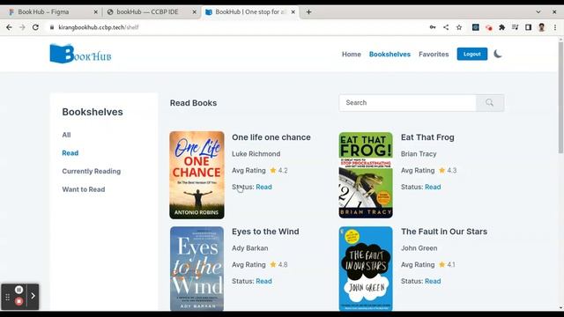Image resolution: width=564 pixels, height=317 pixels.
Task: Open the media control playlist icon
Action: [515, 27]
